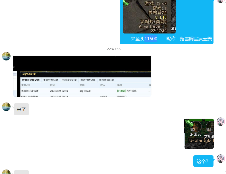Click the partially visible avatar at top right
Screen dimensions: 226x174
(221, 1)
